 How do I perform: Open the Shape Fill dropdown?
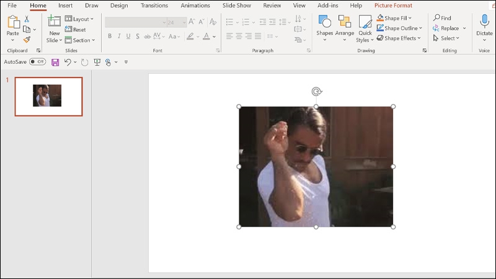[x=394, y=18]
